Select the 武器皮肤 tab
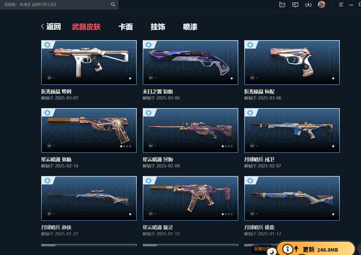Viewport: 361px width, 255px height. pyautogui.click(x=86, y=27)
